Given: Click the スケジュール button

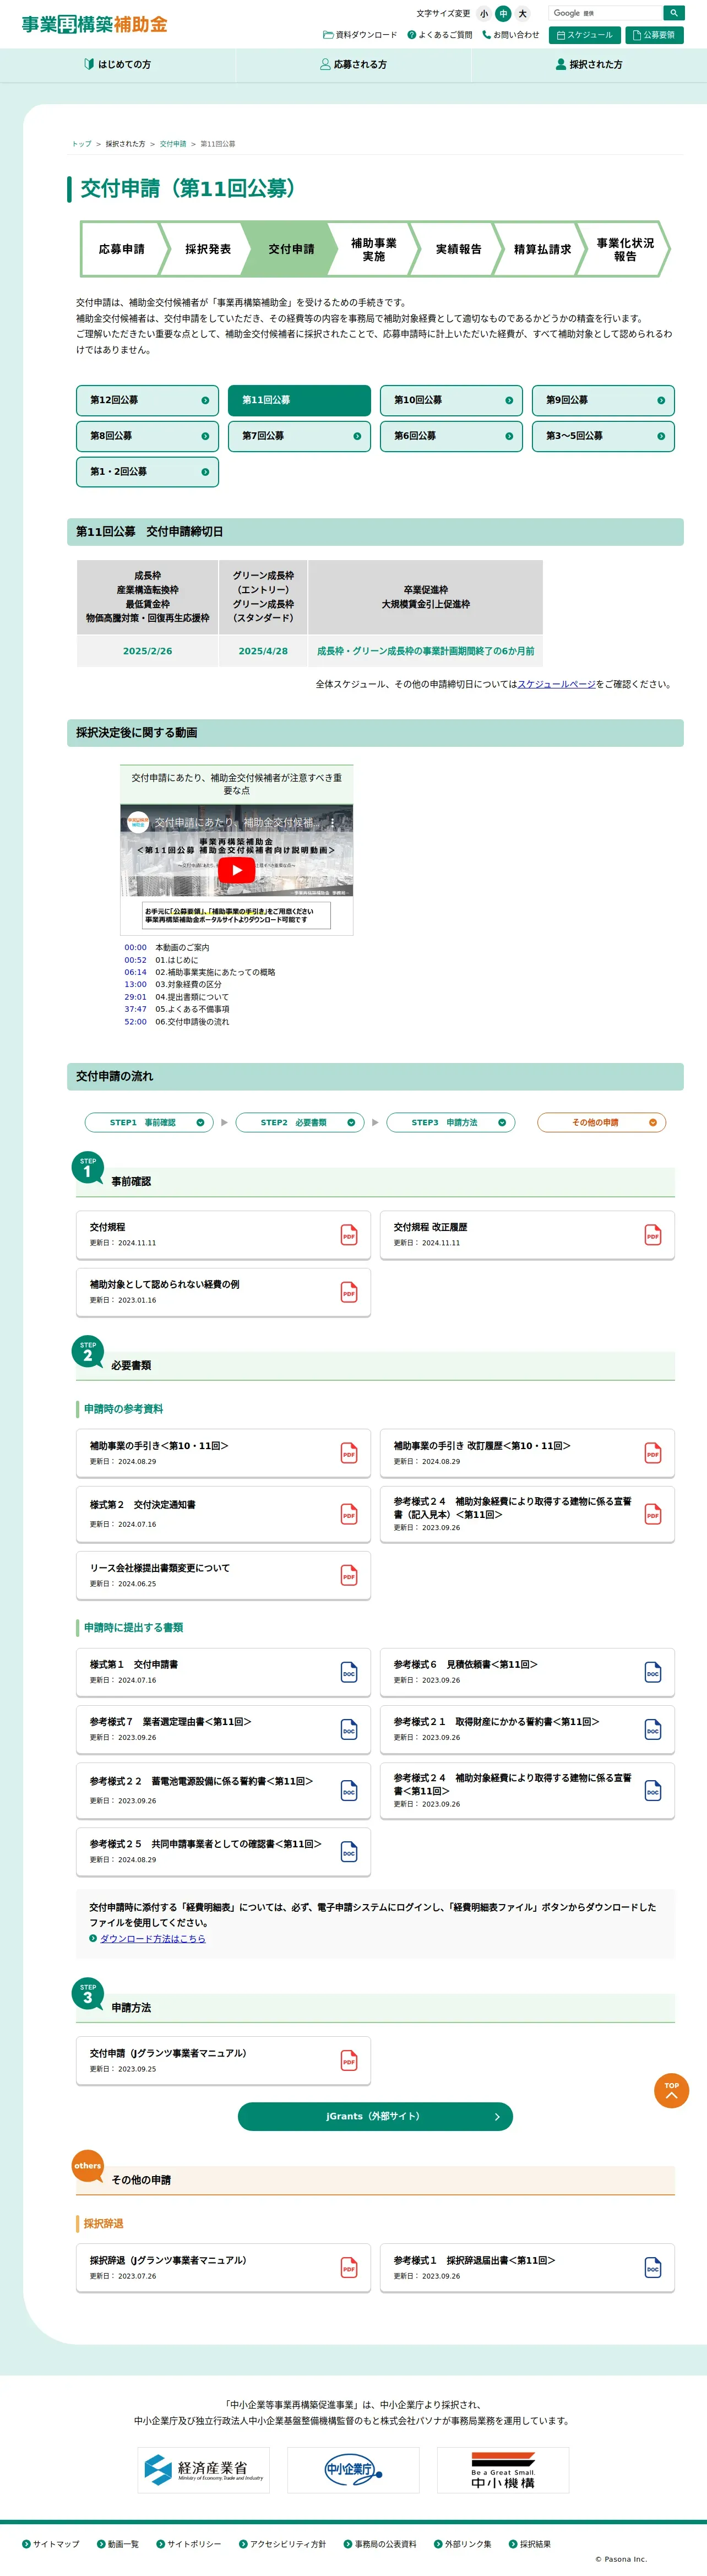Looking at the screenshot, I should point(585,35).
